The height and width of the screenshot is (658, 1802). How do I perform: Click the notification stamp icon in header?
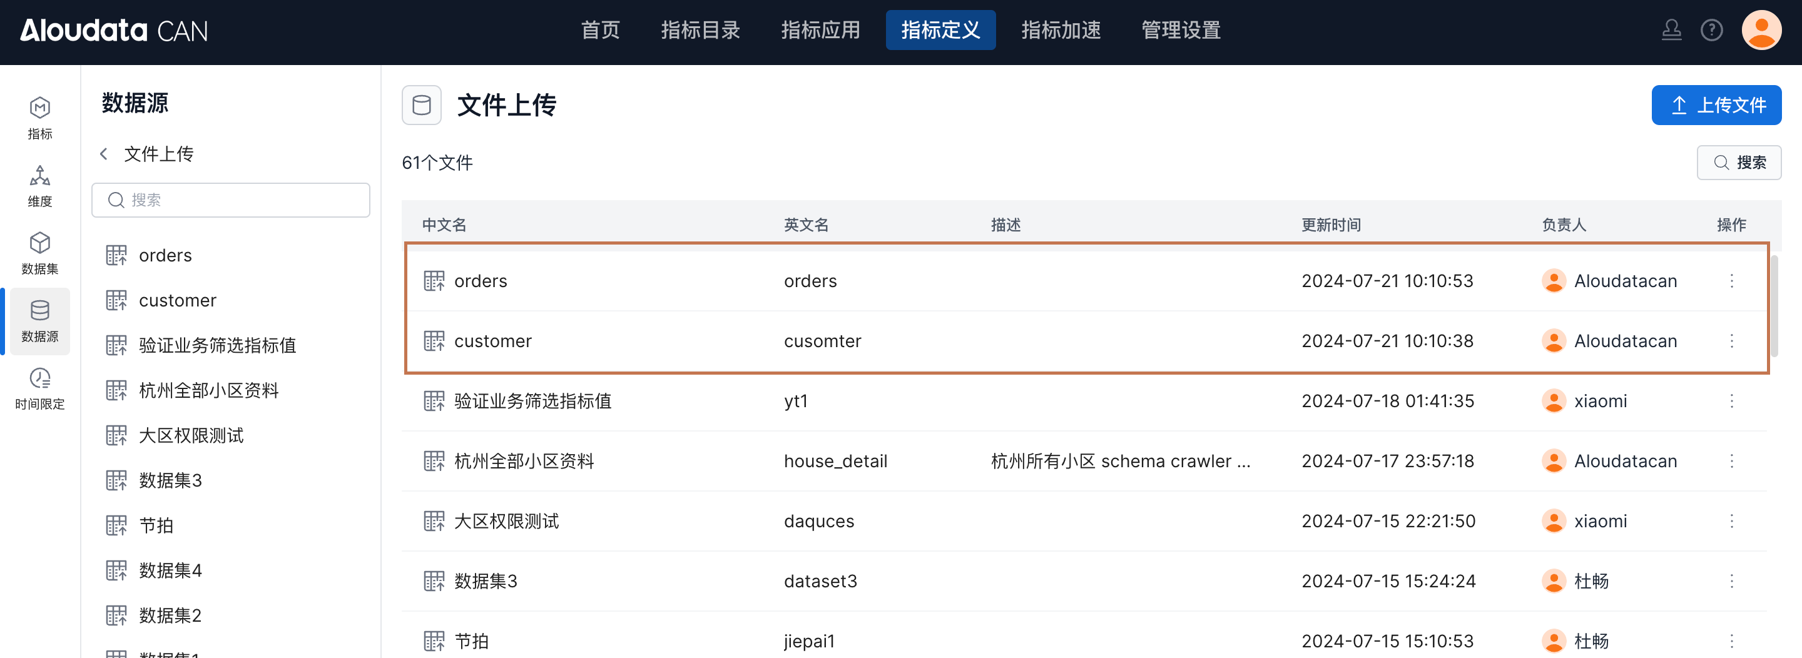(x=1671, y=30)
